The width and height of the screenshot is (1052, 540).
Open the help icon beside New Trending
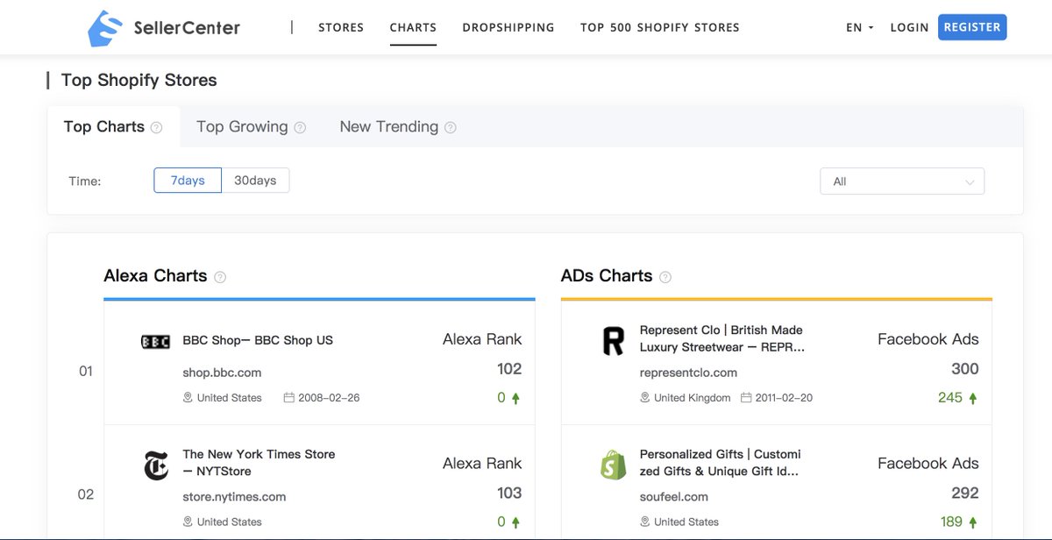point(450,127)
